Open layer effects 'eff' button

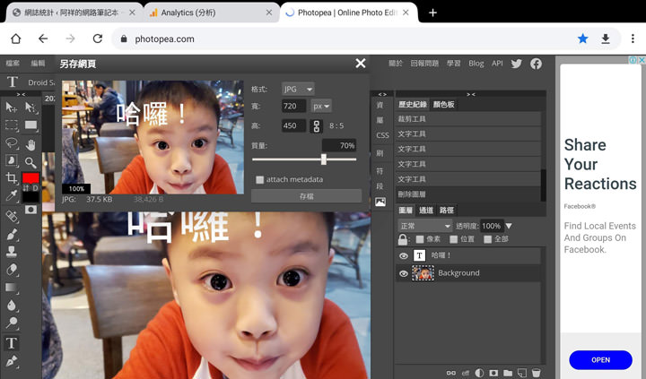coord(466,374)
